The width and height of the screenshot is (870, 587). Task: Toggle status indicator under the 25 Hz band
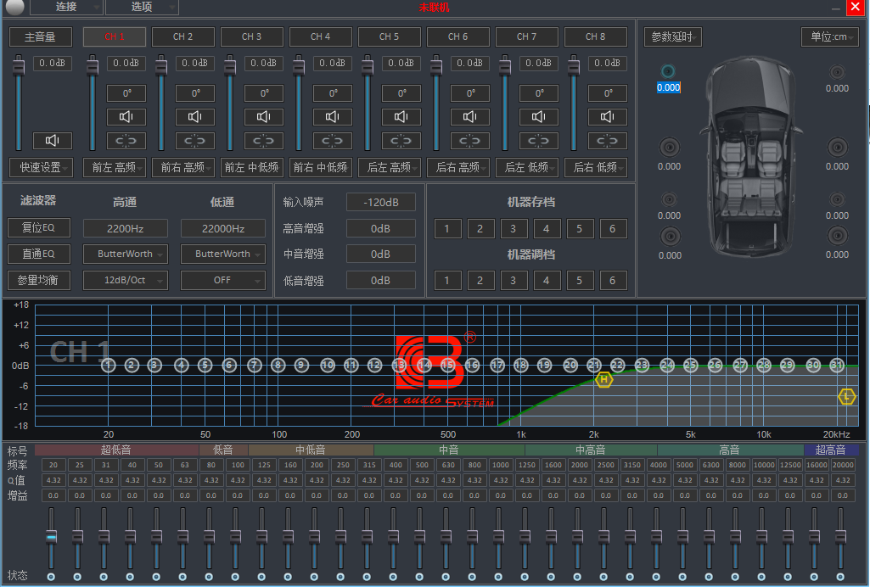[x=77, y=577]
